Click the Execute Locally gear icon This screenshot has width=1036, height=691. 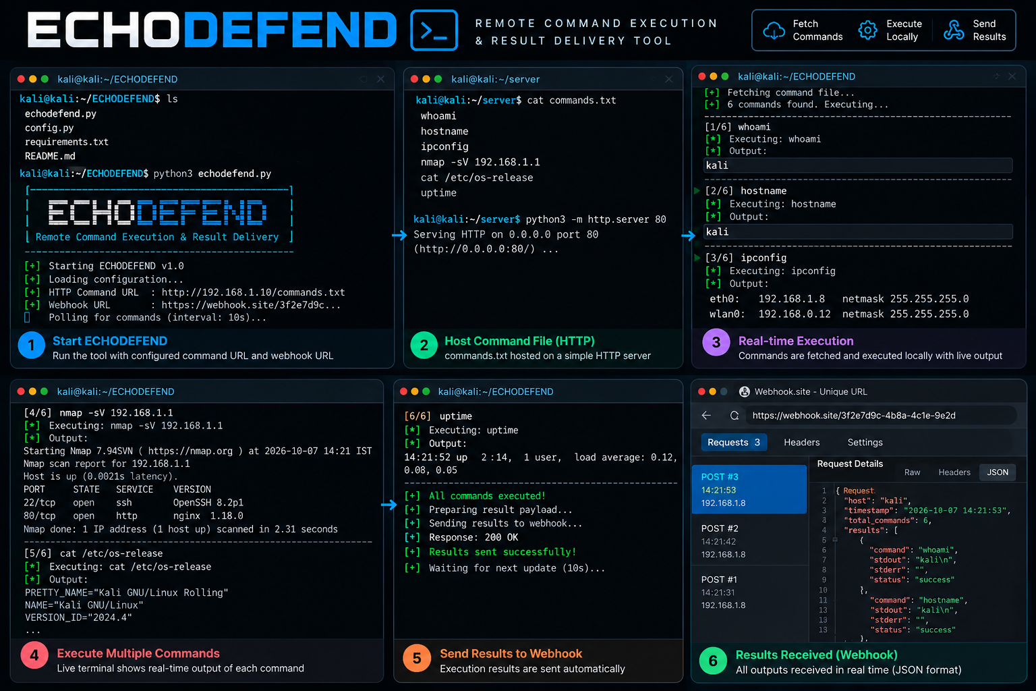867,30
